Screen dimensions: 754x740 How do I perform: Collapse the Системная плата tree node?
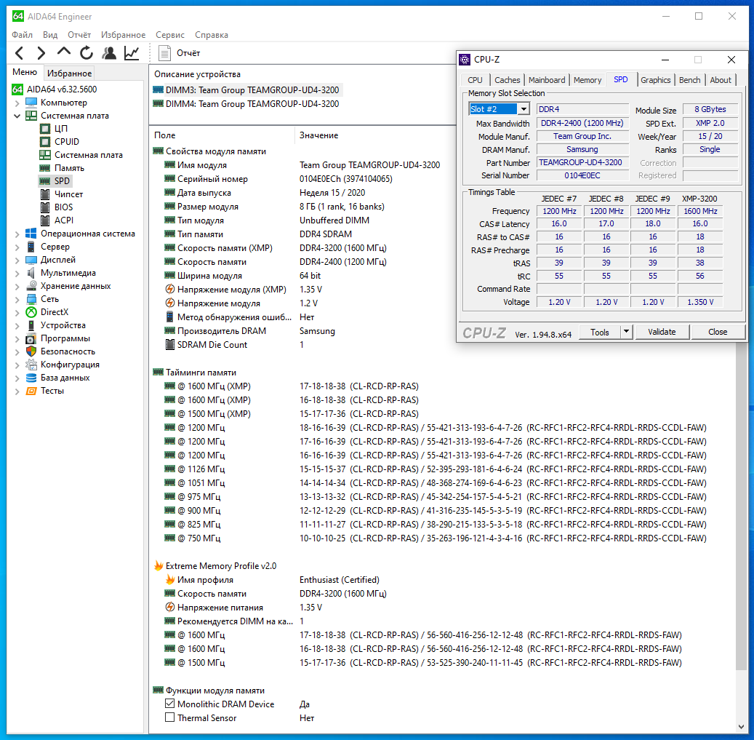17,116
